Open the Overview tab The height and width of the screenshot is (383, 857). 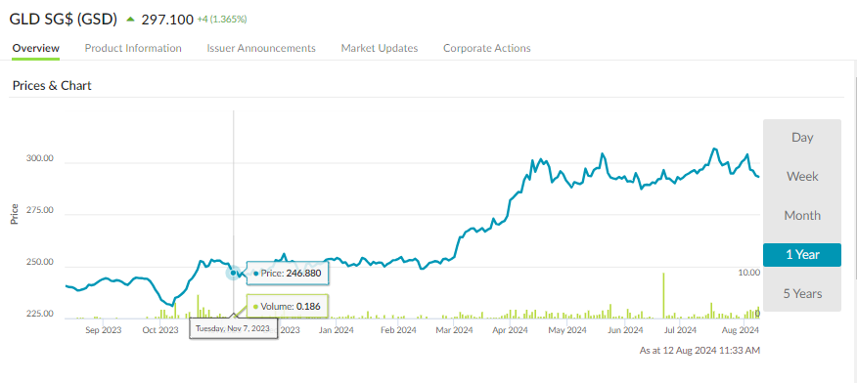click(35, 48)
